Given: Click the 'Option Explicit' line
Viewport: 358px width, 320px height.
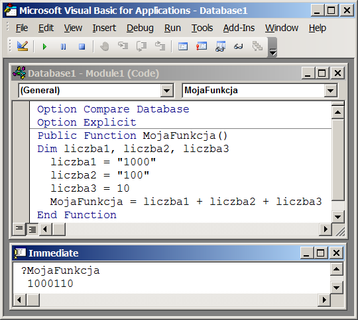Looking at the screenshot, I should tap(87, 122).
